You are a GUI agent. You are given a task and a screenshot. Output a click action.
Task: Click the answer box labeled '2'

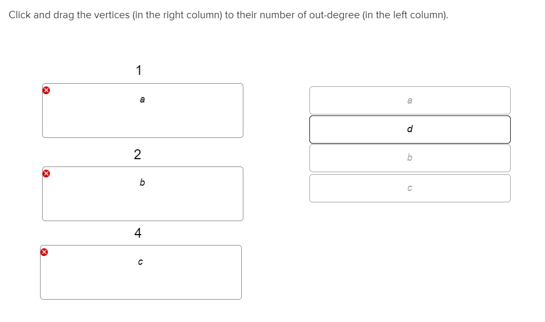(x=143, y=194)
